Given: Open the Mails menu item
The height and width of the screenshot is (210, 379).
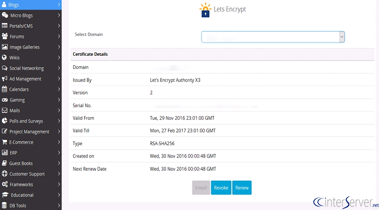Looking at the screenshot, I should coord(31,111).
